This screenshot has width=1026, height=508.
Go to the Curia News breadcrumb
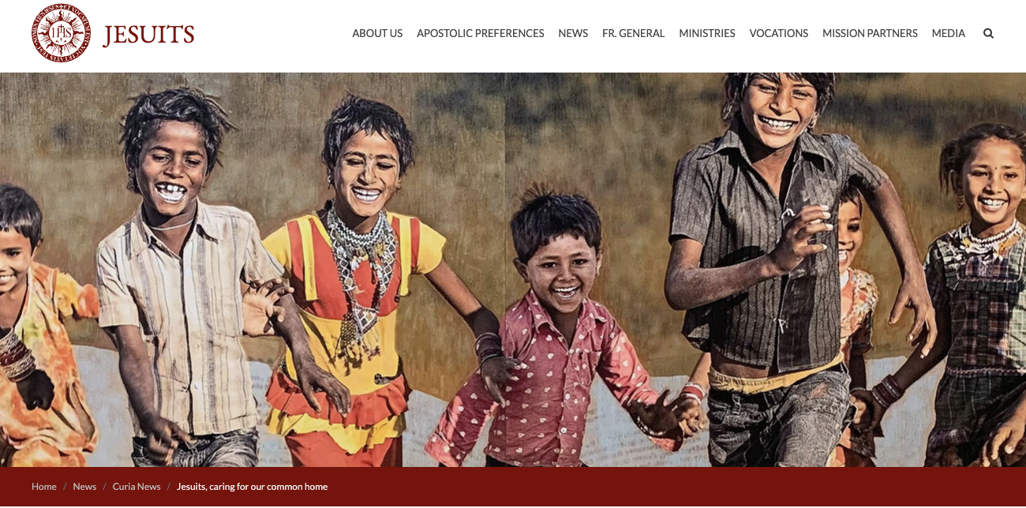click(x=137, y=487)
